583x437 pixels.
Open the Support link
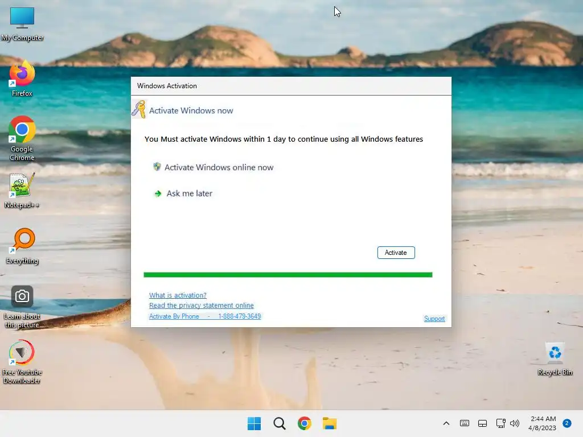[x=434, y=319]
